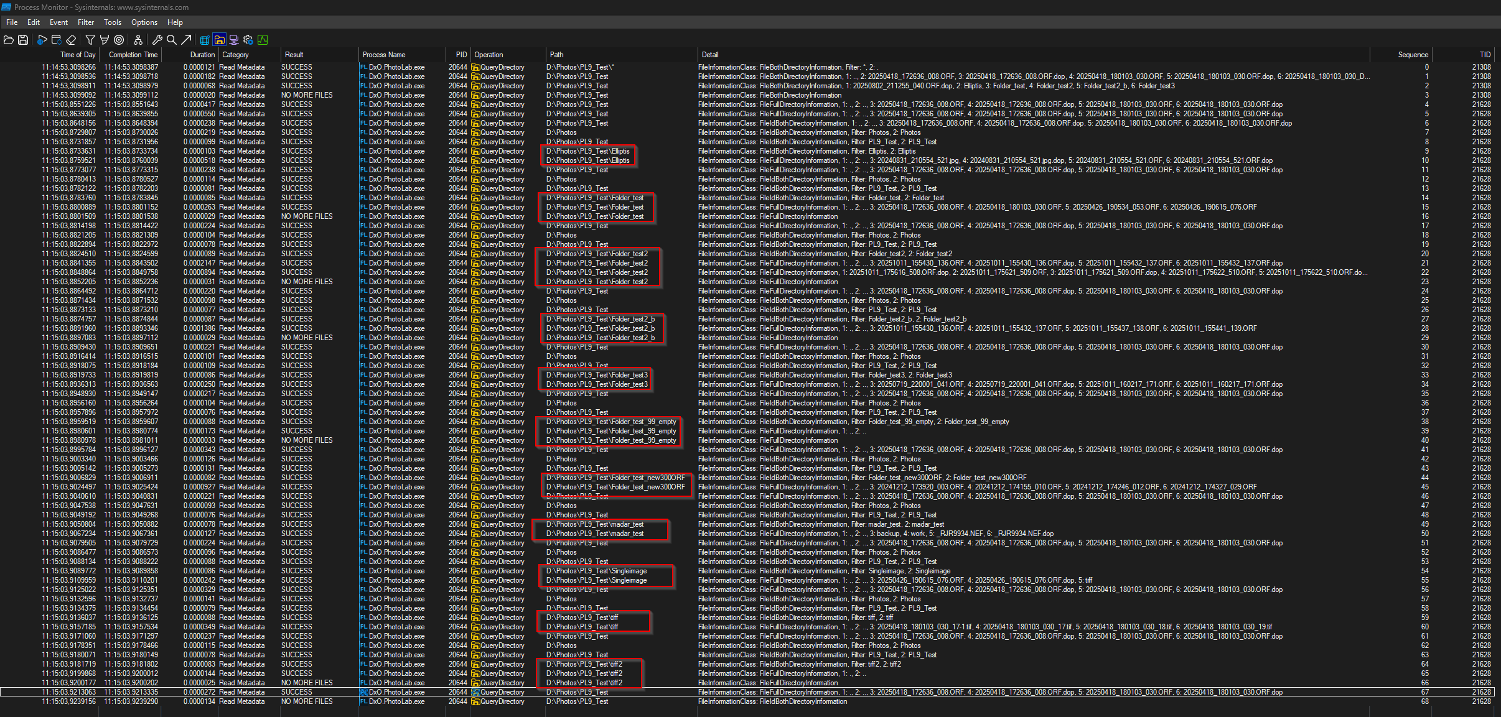Open the Tools menu
Viewport: 1501px width, 717px height.
pos(113,22)
